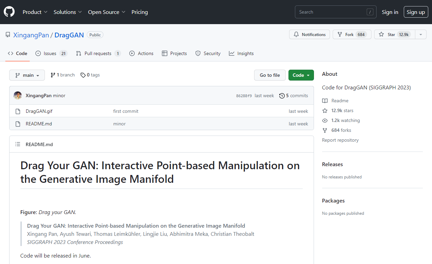This screenshot has height=264, width=432.
Task: Switch to the Issues tab
Action: 51,53
